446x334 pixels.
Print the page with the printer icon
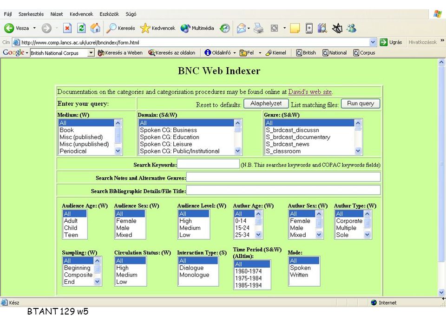pos(259,28)
